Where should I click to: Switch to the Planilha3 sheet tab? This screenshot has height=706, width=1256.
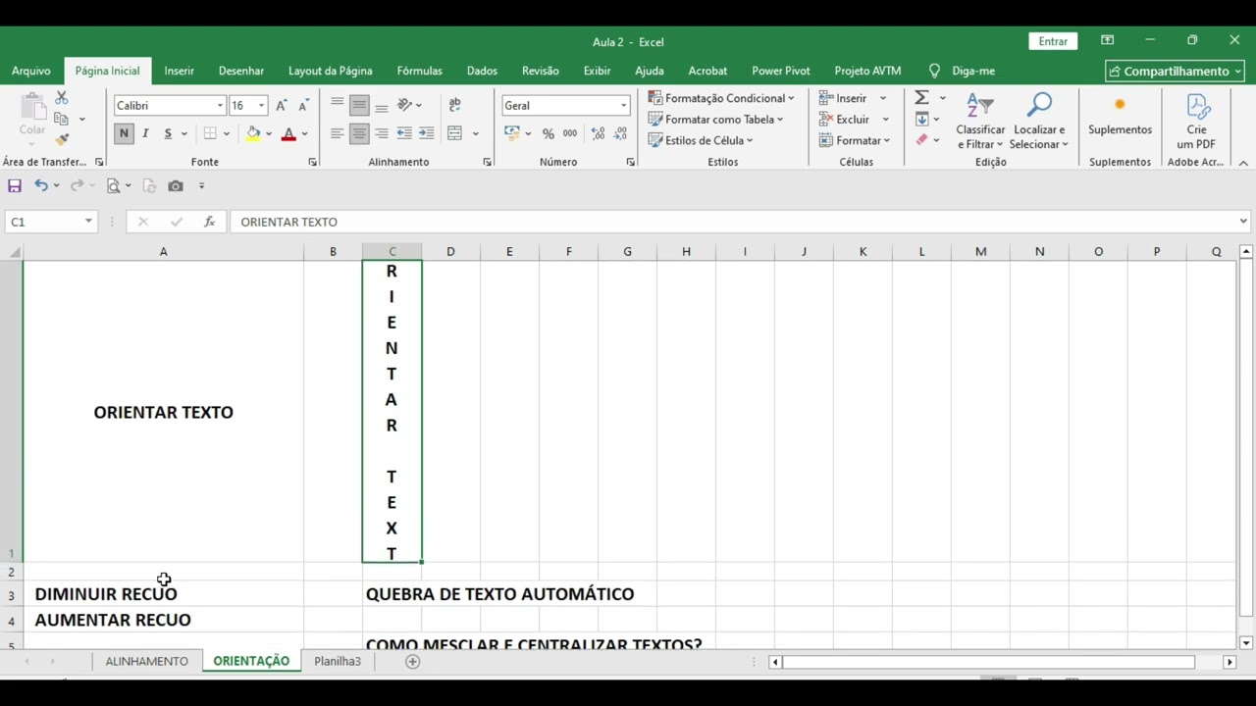[338, 661]
